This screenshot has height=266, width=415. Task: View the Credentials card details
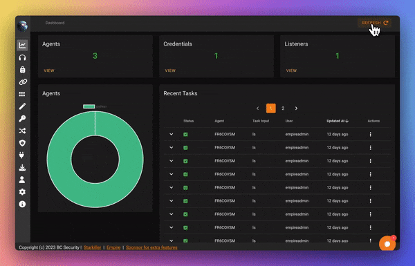pos(170,70)
